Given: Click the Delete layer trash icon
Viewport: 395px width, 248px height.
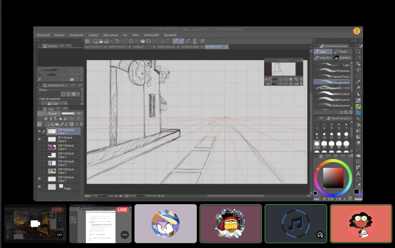Looking at the screenshot, I should click(x=81, y=124).
